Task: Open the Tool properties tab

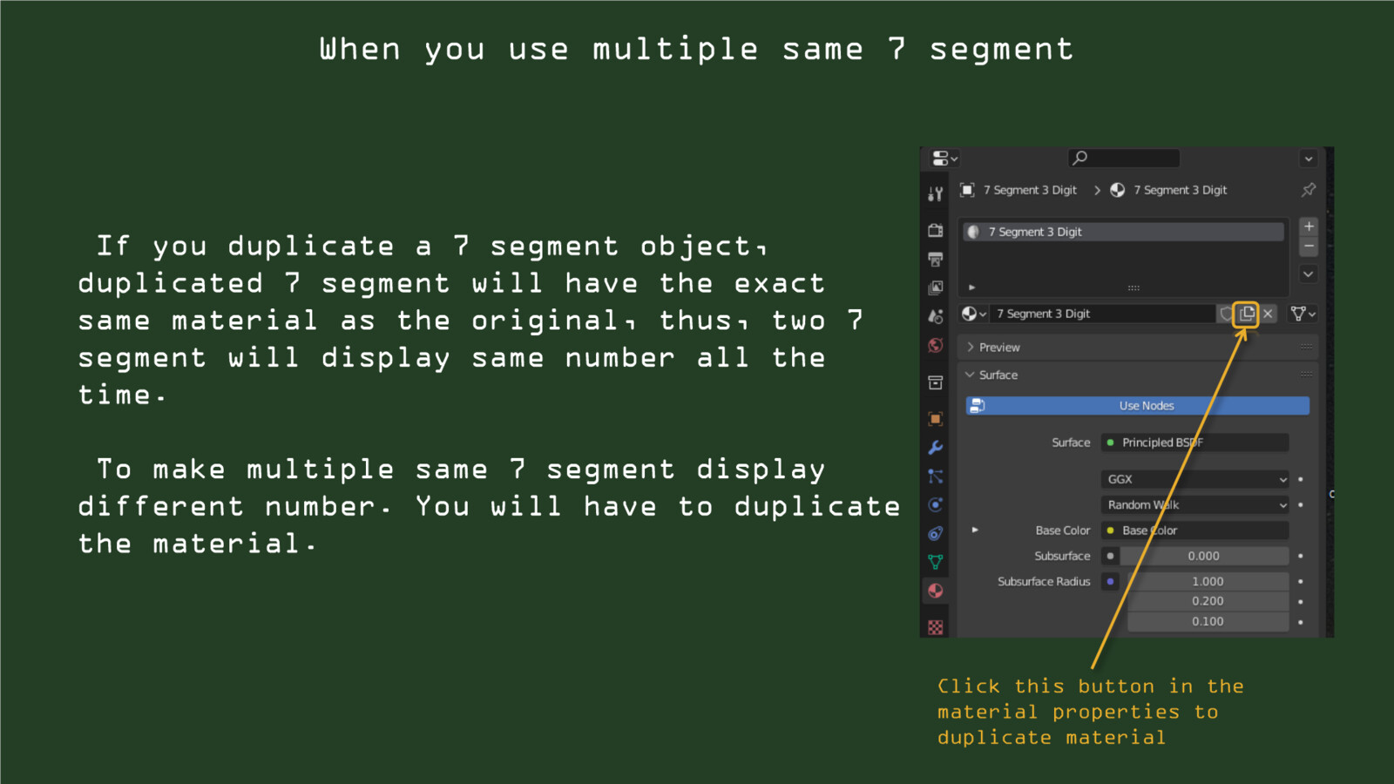Action: 935,193
